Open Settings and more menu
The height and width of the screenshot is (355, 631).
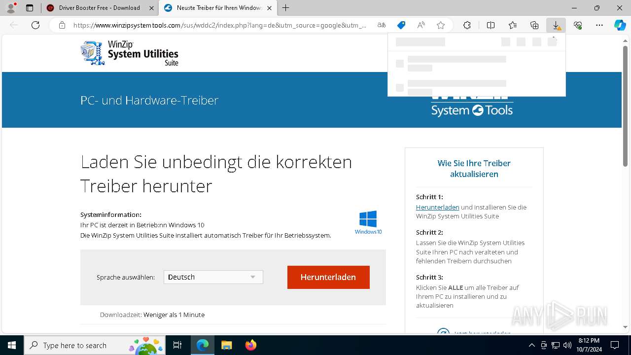pos(599,25)
